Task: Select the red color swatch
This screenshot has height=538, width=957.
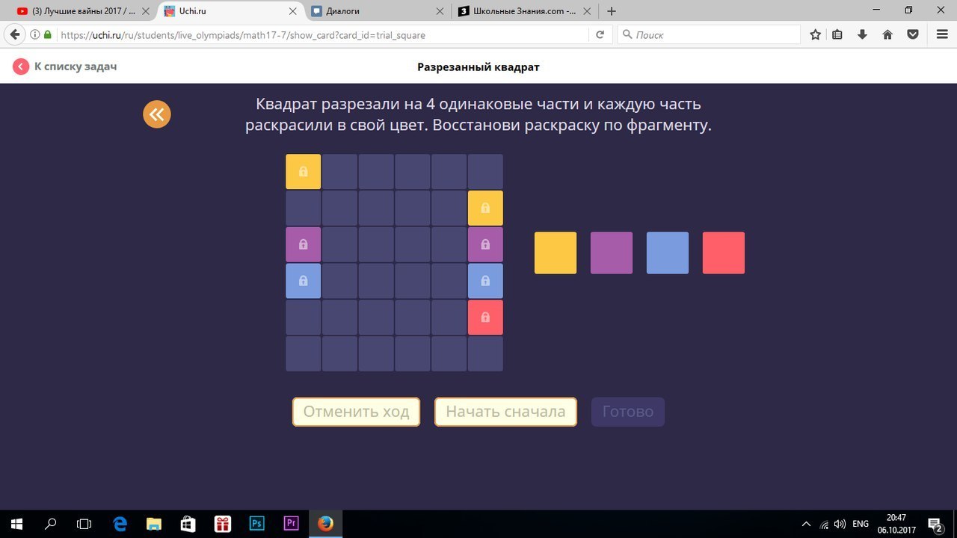Action: (723, 253)
